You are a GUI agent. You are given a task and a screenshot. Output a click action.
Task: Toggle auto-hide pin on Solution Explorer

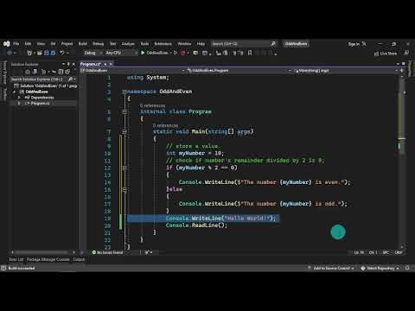point(68,64)
